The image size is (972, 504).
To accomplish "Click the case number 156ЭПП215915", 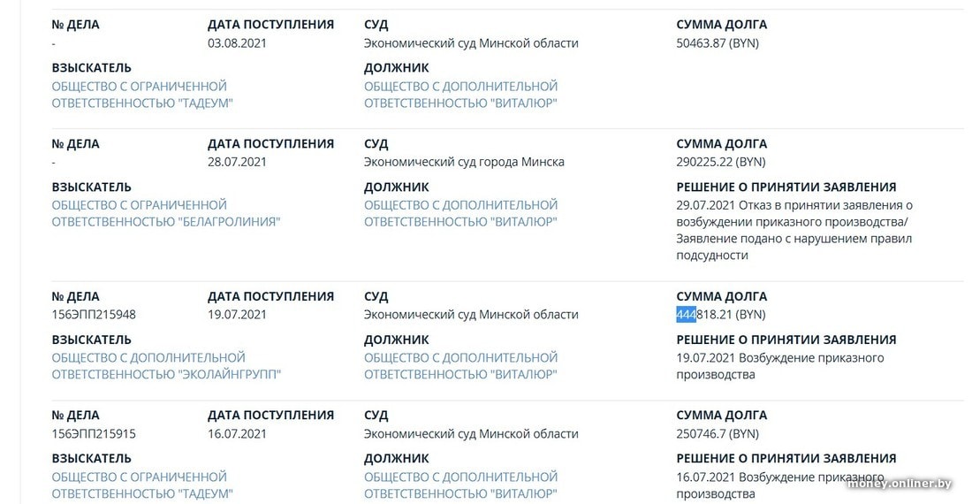I will click(x=94, y=433).
